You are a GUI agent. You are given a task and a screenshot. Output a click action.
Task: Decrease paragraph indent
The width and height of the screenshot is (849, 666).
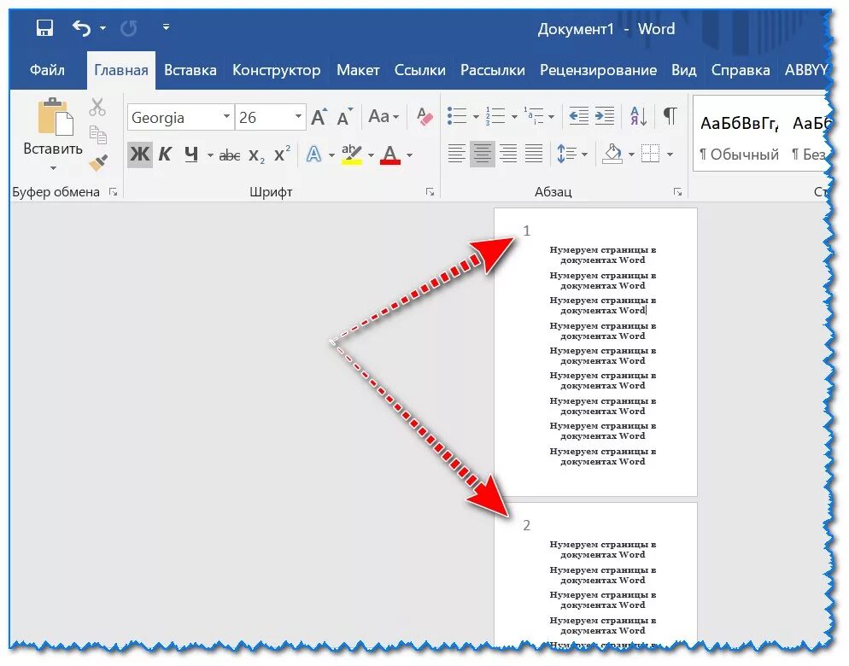click(x=579, y=116)
